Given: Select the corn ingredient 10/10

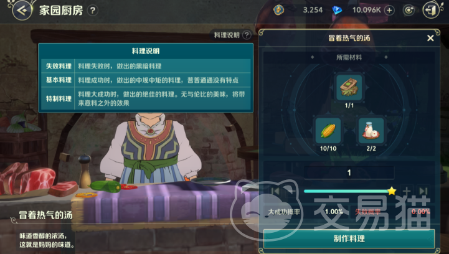Looking at the screenshot, I should tap(328, 131).
